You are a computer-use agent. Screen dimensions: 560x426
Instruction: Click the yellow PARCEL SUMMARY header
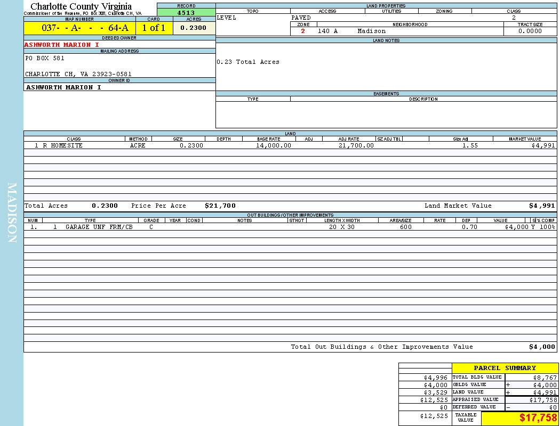505,368
